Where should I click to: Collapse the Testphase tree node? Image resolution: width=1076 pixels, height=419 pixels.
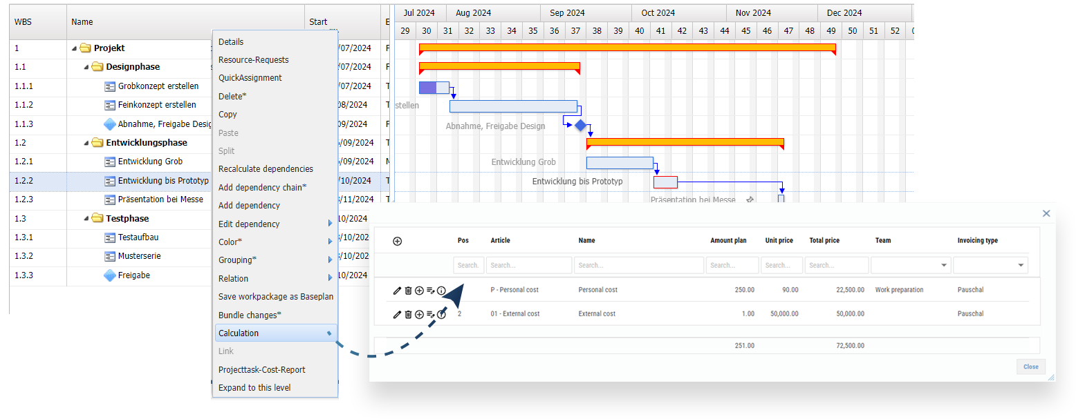(x=86, y=219)
